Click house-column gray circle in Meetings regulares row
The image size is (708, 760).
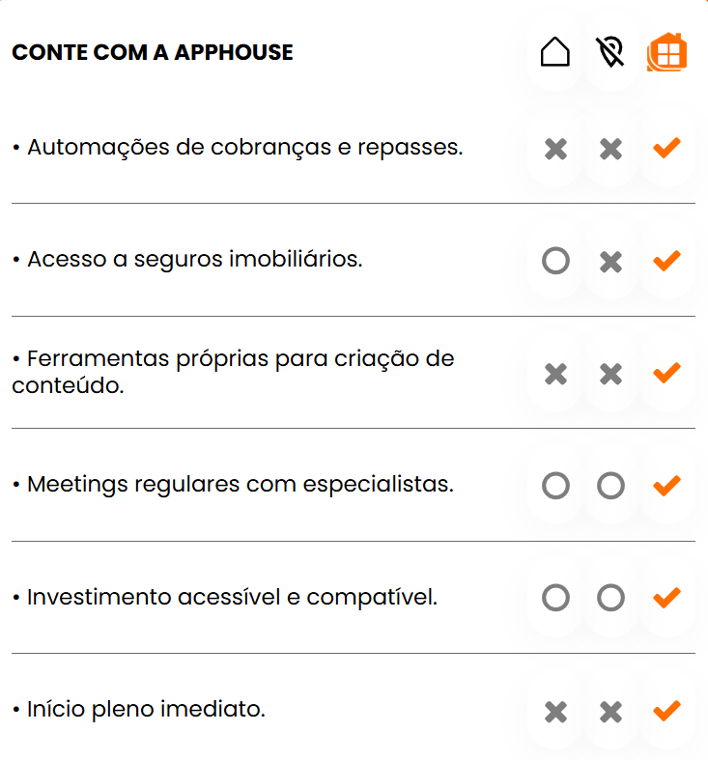coord(555,485)
